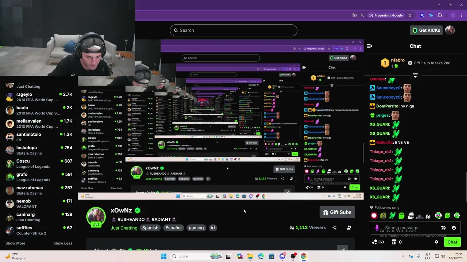Open the Windows Start menu
467x262 pixels.
tap(163, 256)
